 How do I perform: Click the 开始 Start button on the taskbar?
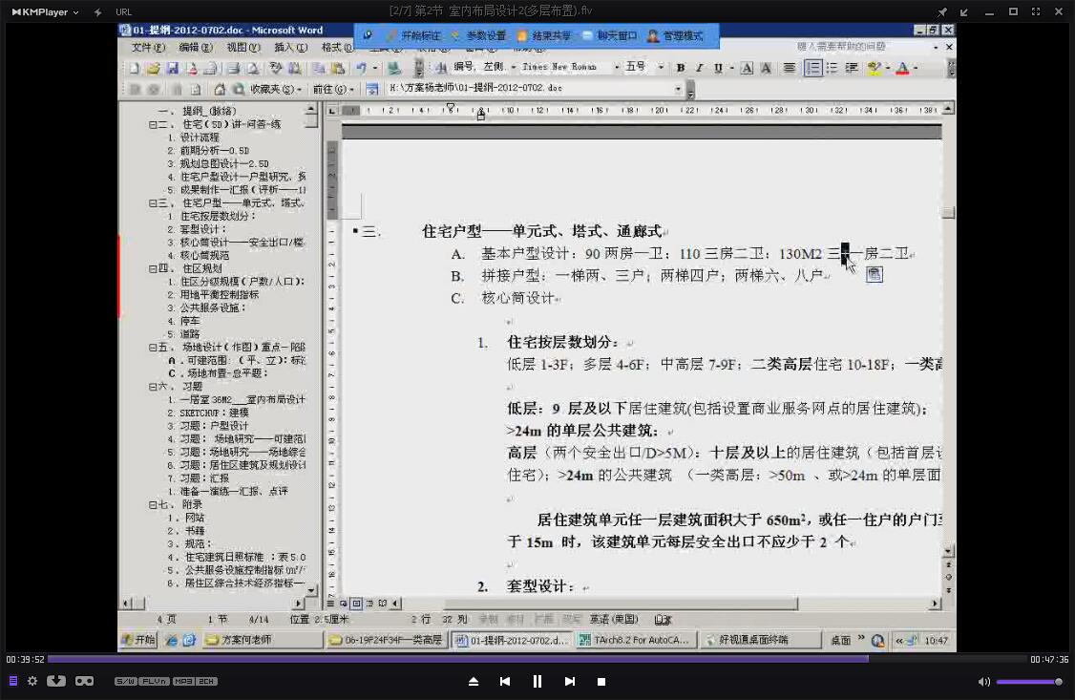click(138, 640)
